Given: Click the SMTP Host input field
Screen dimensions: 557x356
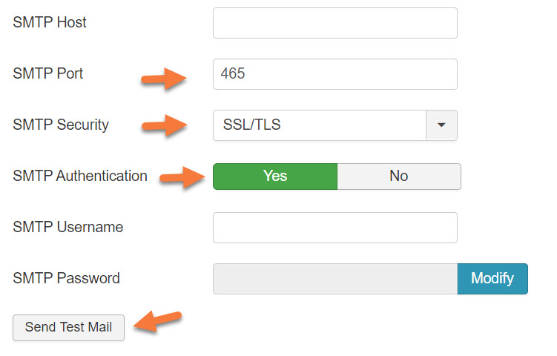Looking at the screenshot, I should click(334, 23).
